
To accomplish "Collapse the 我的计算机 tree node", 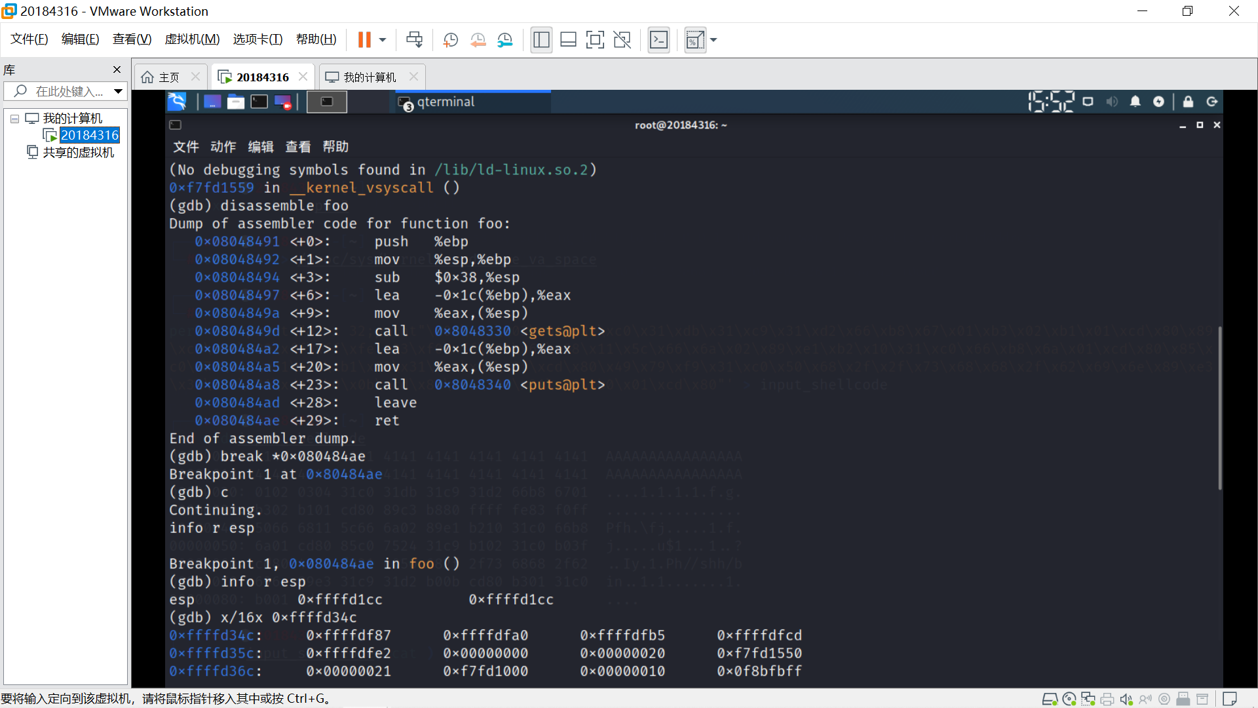I will (x=14, y=119).
